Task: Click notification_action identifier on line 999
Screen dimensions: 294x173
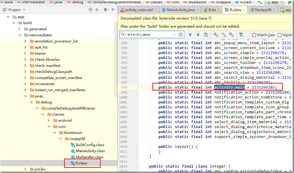Action: point(236,92)
